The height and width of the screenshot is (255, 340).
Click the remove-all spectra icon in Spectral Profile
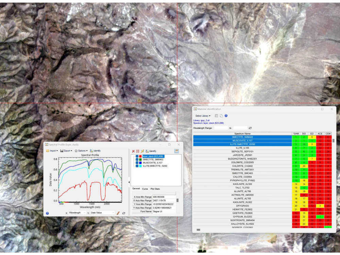pyautogui.click(x=138, y=151)
